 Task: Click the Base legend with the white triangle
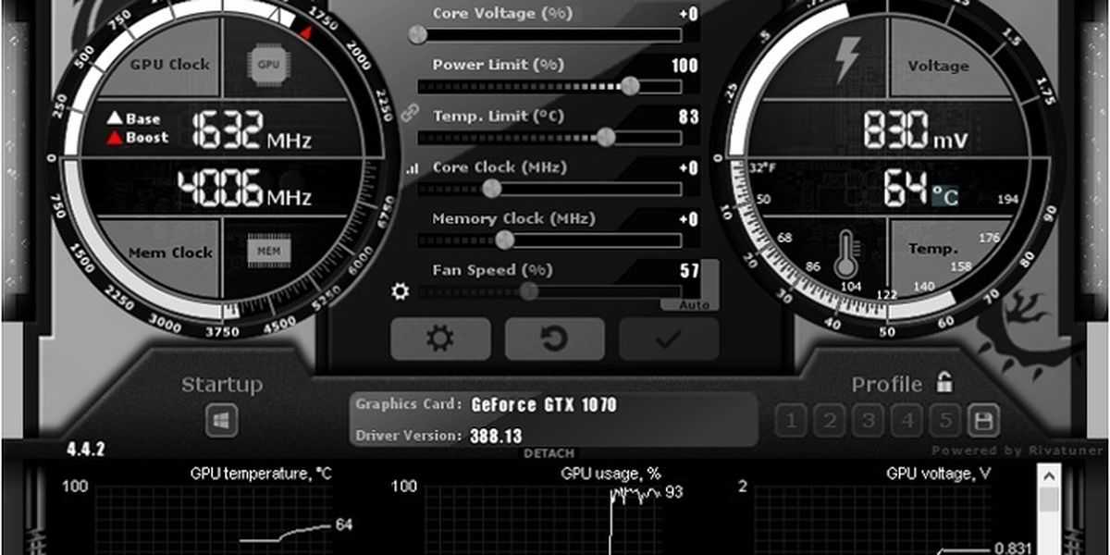[x=134, y=118]
